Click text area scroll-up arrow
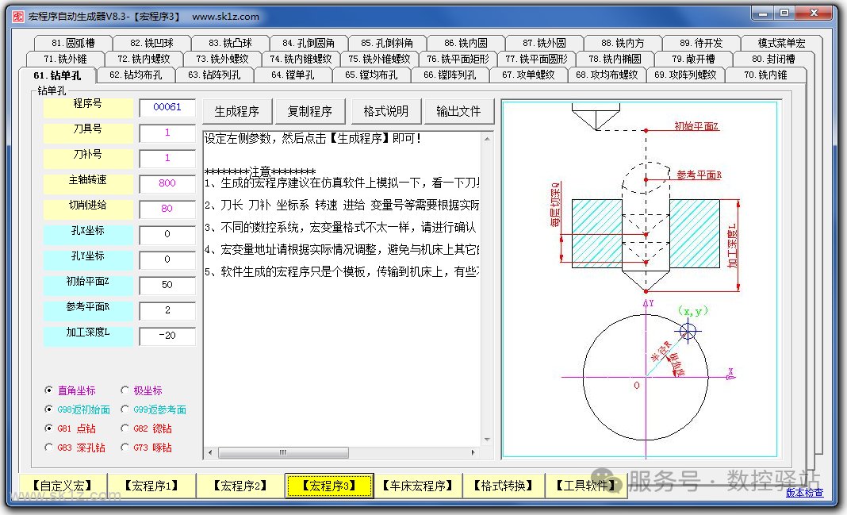Viewport: 847px width, 515px height. [487, 139]
